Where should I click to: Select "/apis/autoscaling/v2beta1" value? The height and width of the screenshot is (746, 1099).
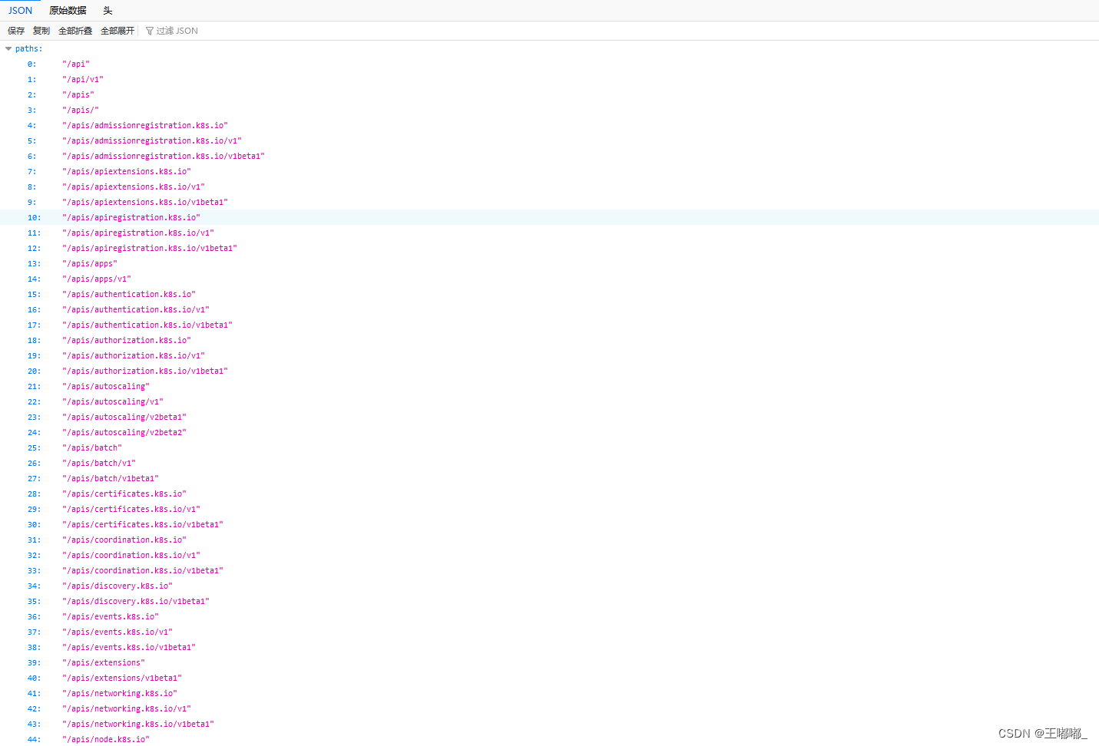tap(124, 417)
